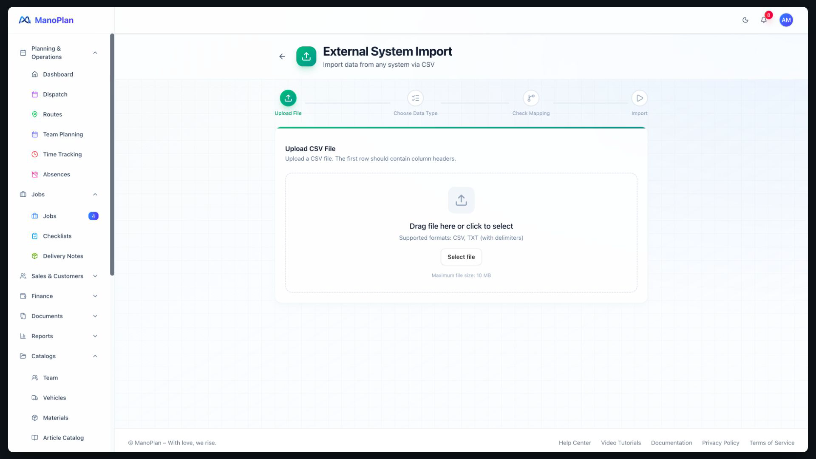Screen dimensions: 816x459
Task: Click the Absences calendar icon
Action: [x=35, y=174]
